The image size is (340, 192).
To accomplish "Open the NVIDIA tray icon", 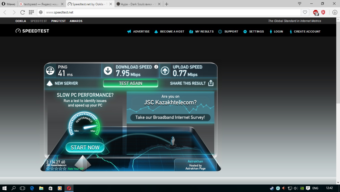I will pyautogui.click(x=302, y=188).
